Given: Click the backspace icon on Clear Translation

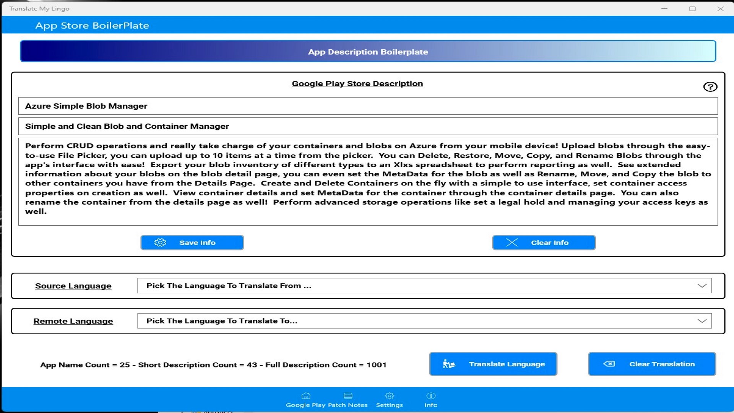Looking at the screenshot, I should pos(609,364).
